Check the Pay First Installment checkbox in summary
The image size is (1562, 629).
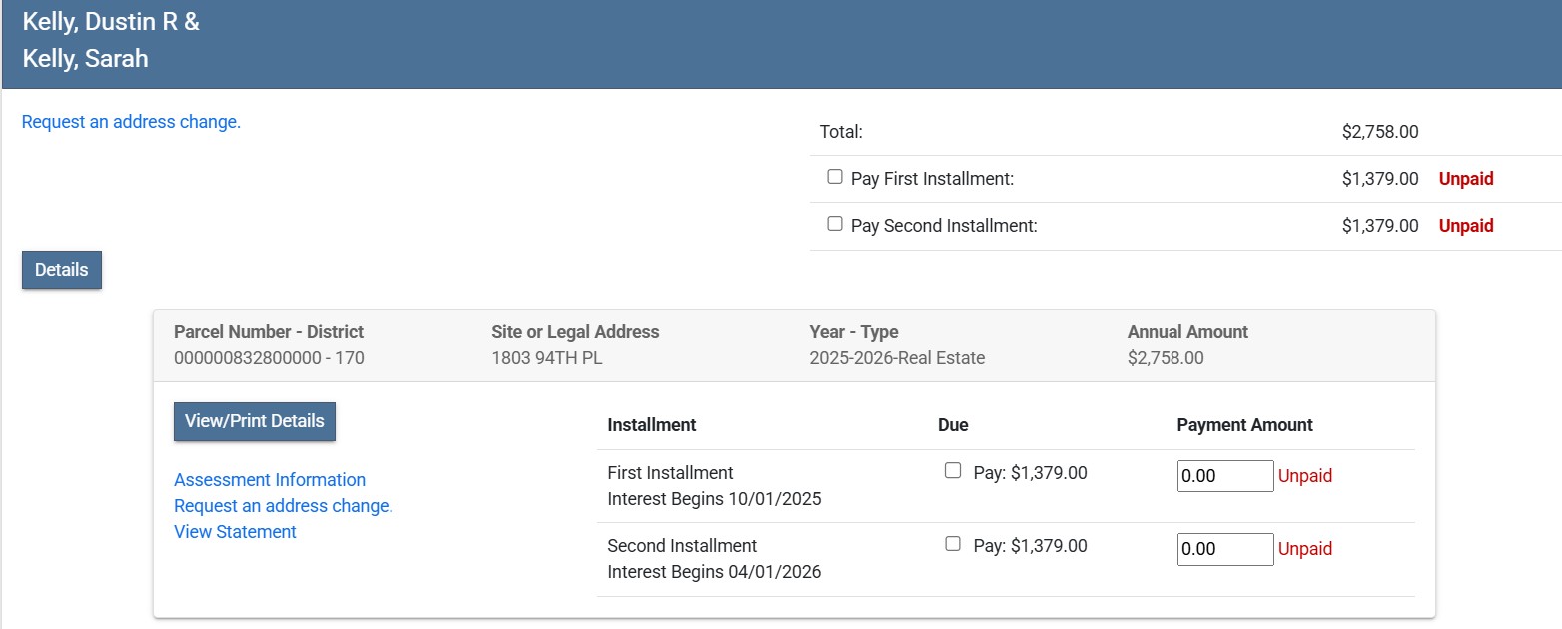tap(835, 177)
